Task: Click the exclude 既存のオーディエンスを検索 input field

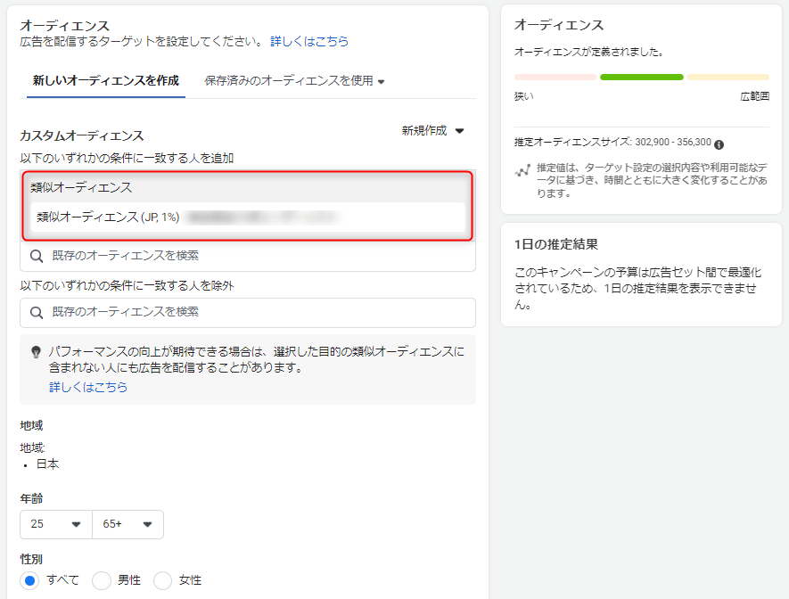Action: tap(259, 313)
